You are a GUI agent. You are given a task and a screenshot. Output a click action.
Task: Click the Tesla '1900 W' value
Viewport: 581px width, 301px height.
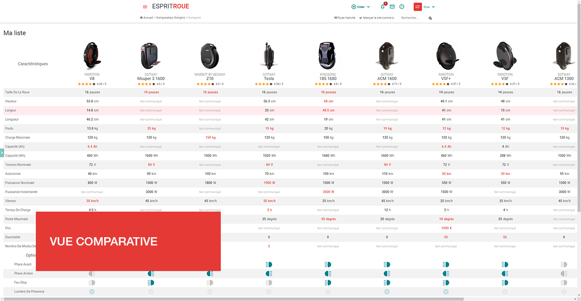(269, 183)
